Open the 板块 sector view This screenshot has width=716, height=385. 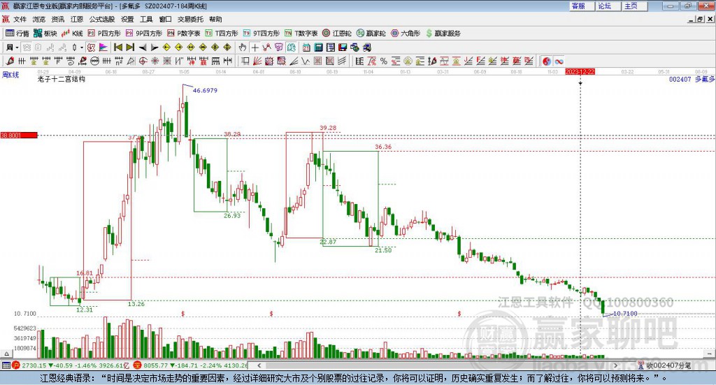45,34
